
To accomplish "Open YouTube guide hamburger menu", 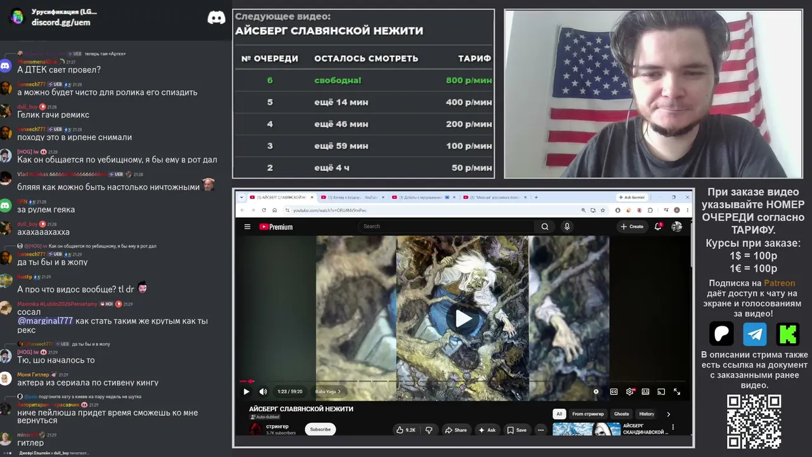I will point(247,227).
